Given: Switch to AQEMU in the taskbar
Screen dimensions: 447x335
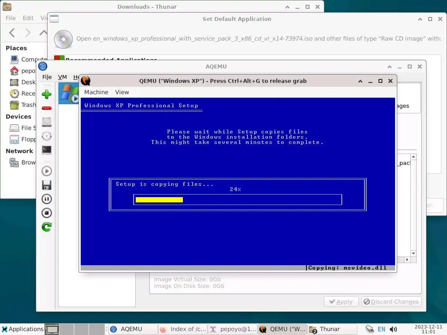Looking at the screenshot, I should coord(133,329).
